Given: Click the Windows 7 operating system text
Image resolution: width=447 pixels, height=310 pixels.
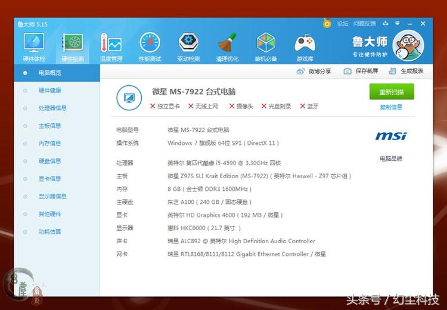Looking at the screenshot, I should (x=223, y=143).
